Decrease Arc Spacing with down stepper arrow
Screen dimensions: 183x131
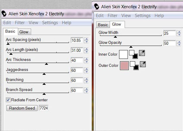tap(86, 42)
